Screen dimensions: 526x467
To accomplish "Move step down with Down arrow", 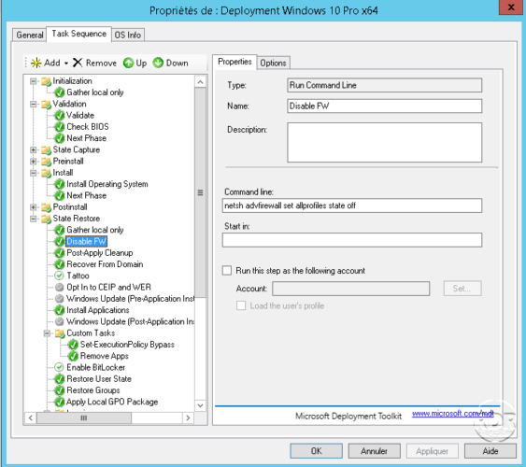I will 158,63.
